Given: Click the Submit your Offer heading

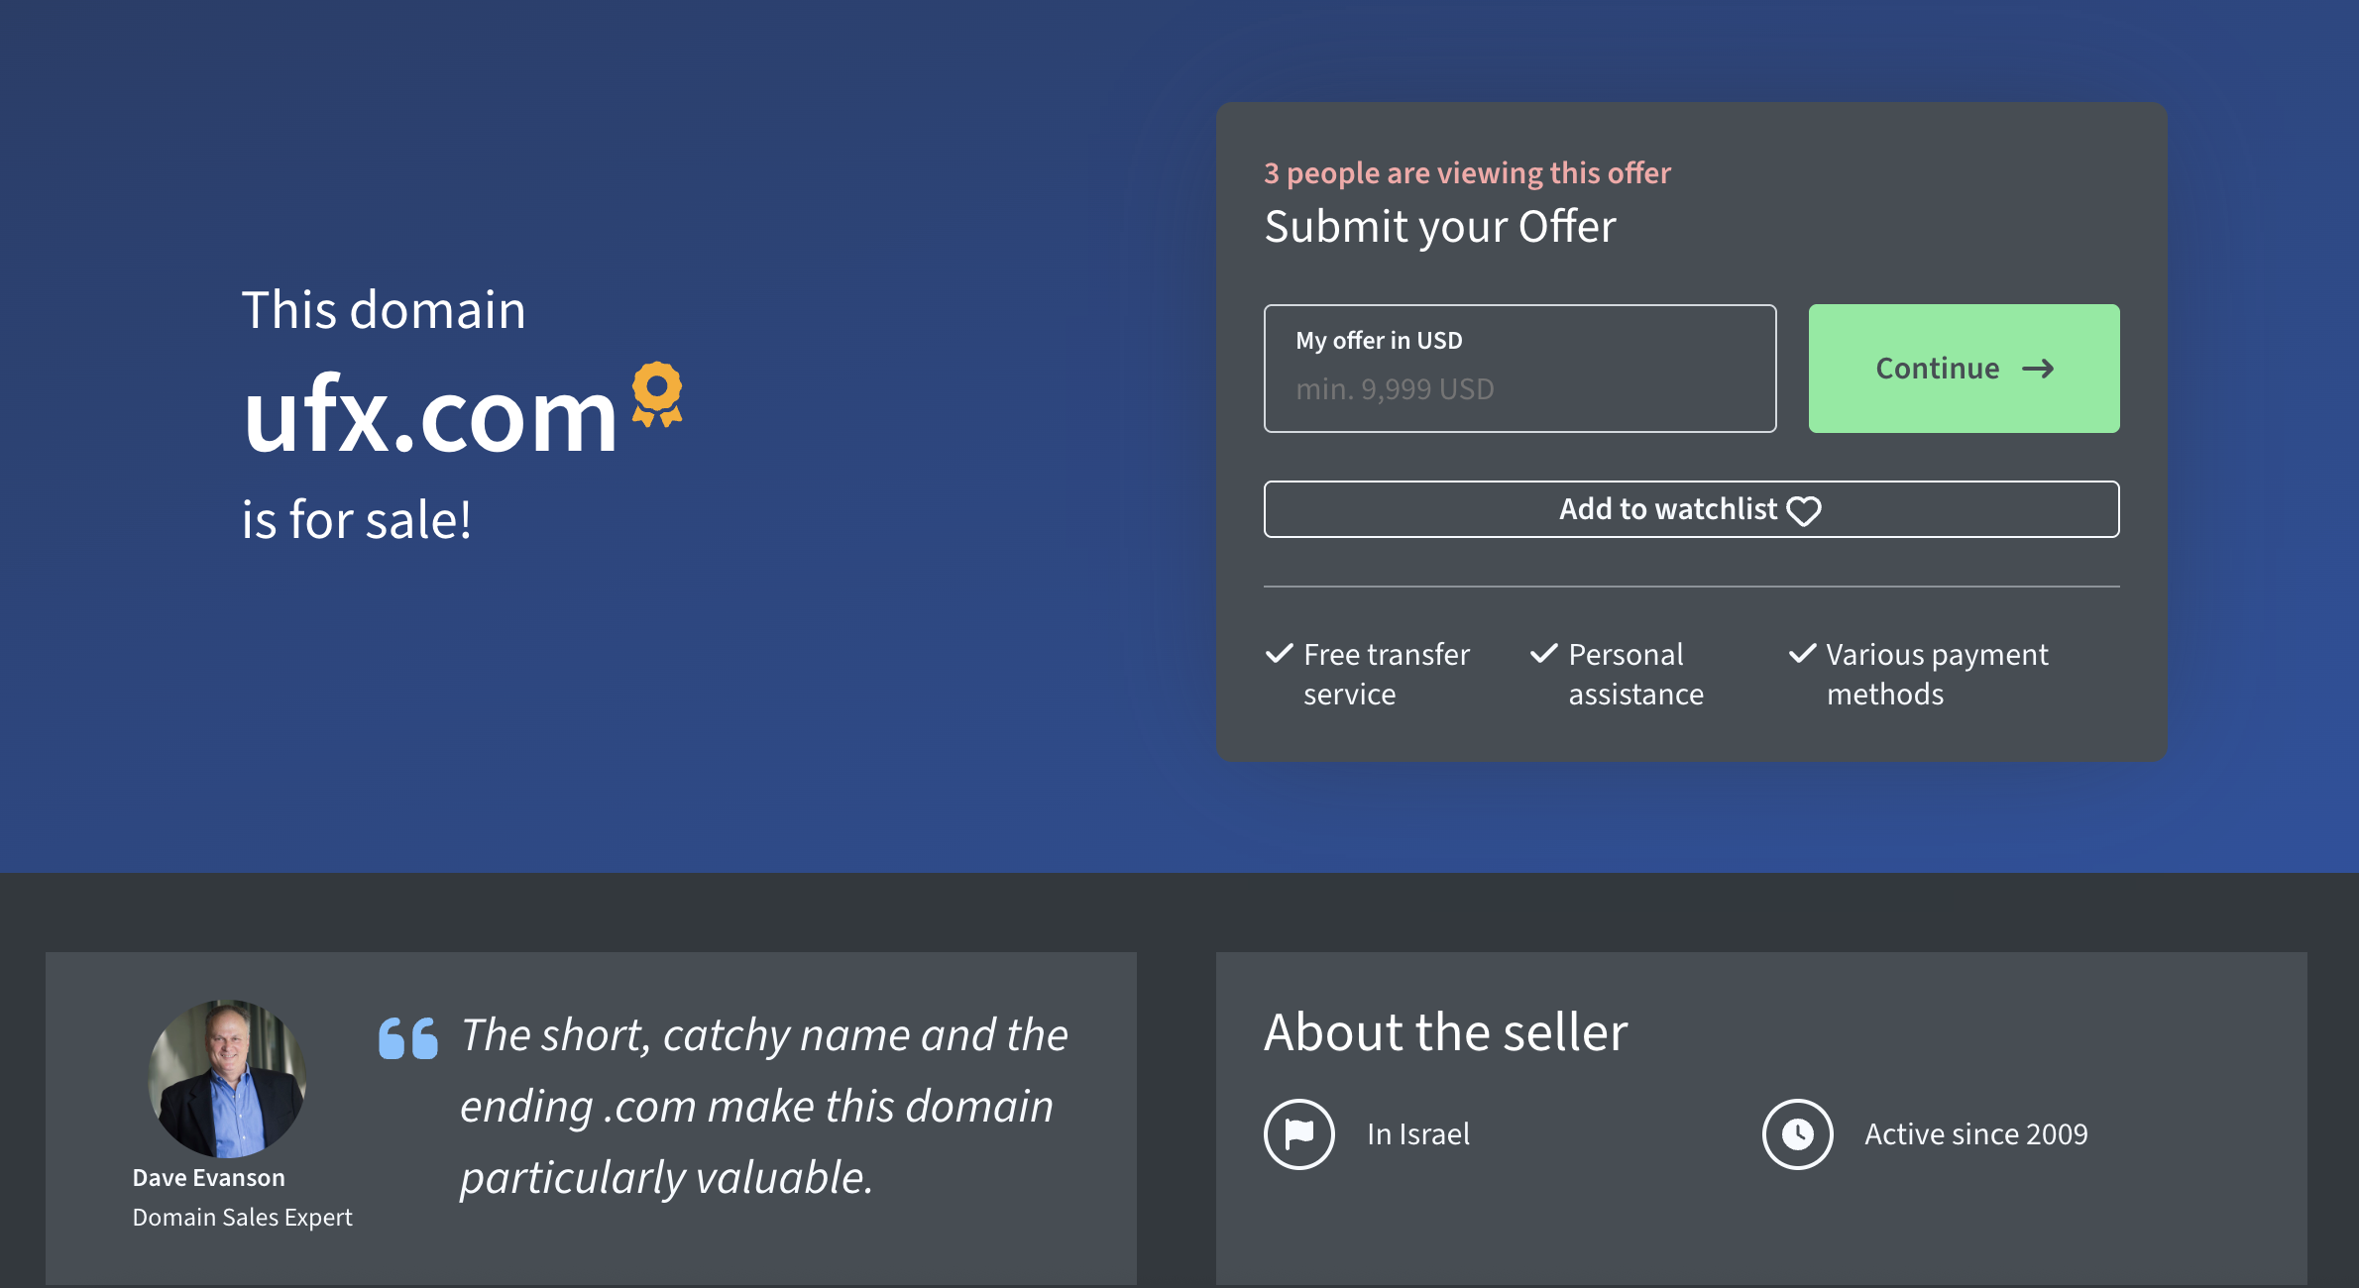Looking at the screenshot, I should pyautogui.click(x=1439, y=227).
